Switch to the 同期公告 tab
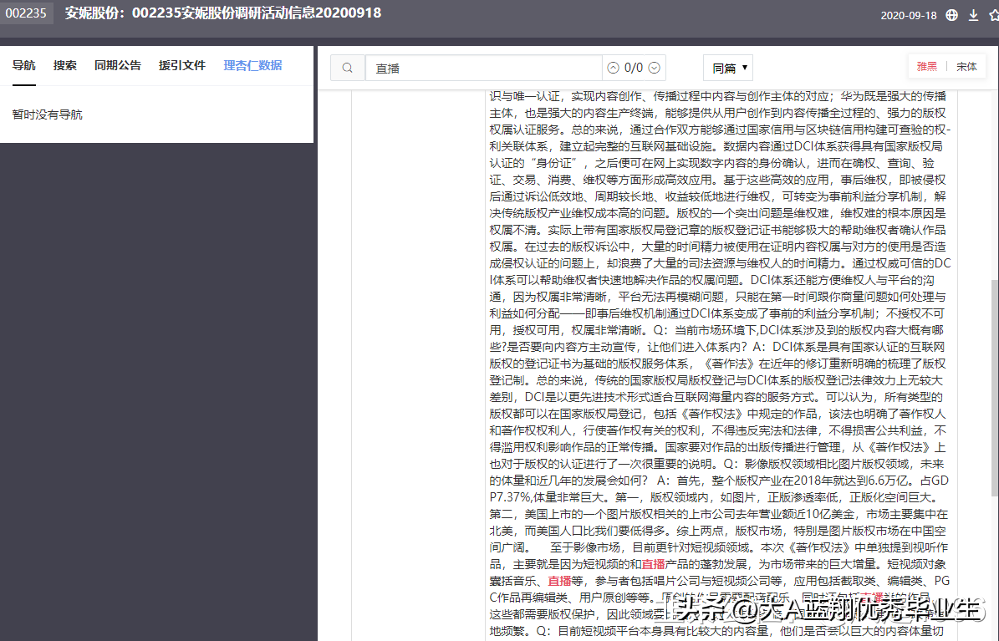The width and height of the screenshot is (999, 641). click(x=118, y=64)
